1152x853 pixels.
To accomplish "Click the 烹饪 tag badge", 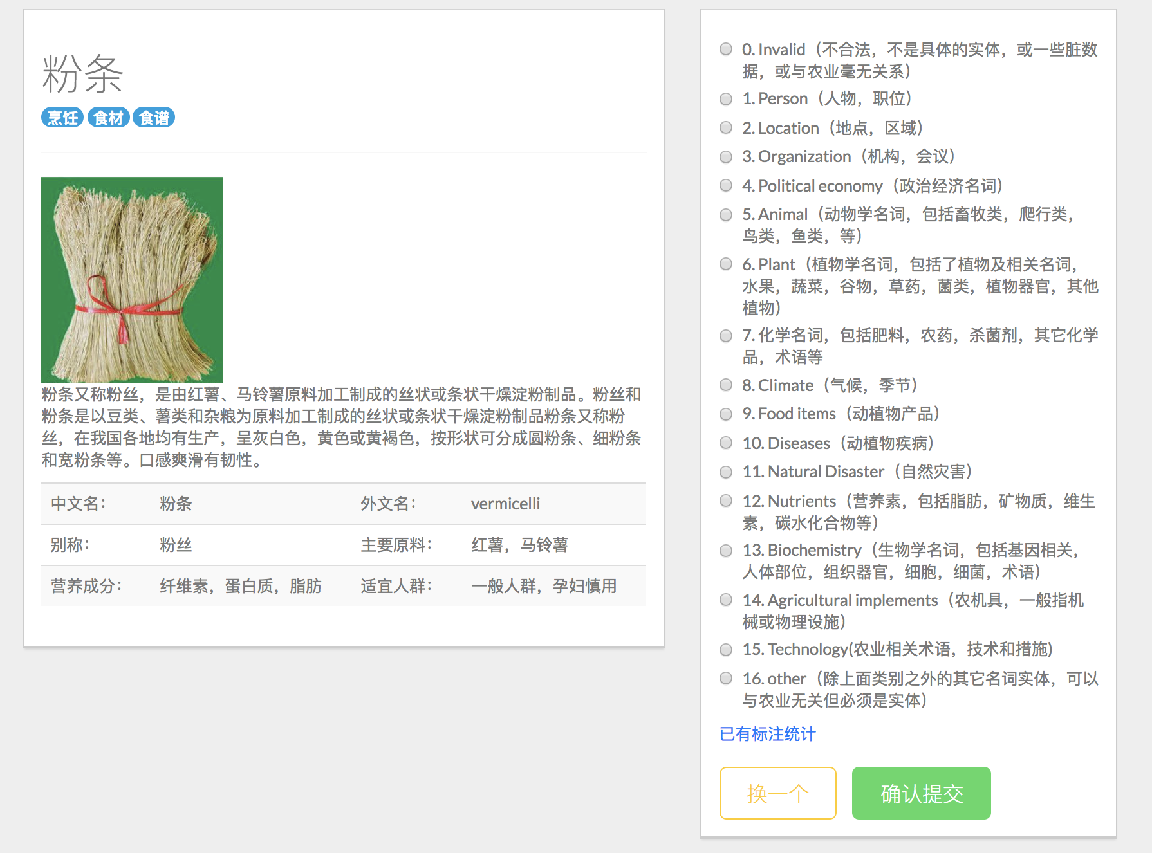I will (62, 118).
